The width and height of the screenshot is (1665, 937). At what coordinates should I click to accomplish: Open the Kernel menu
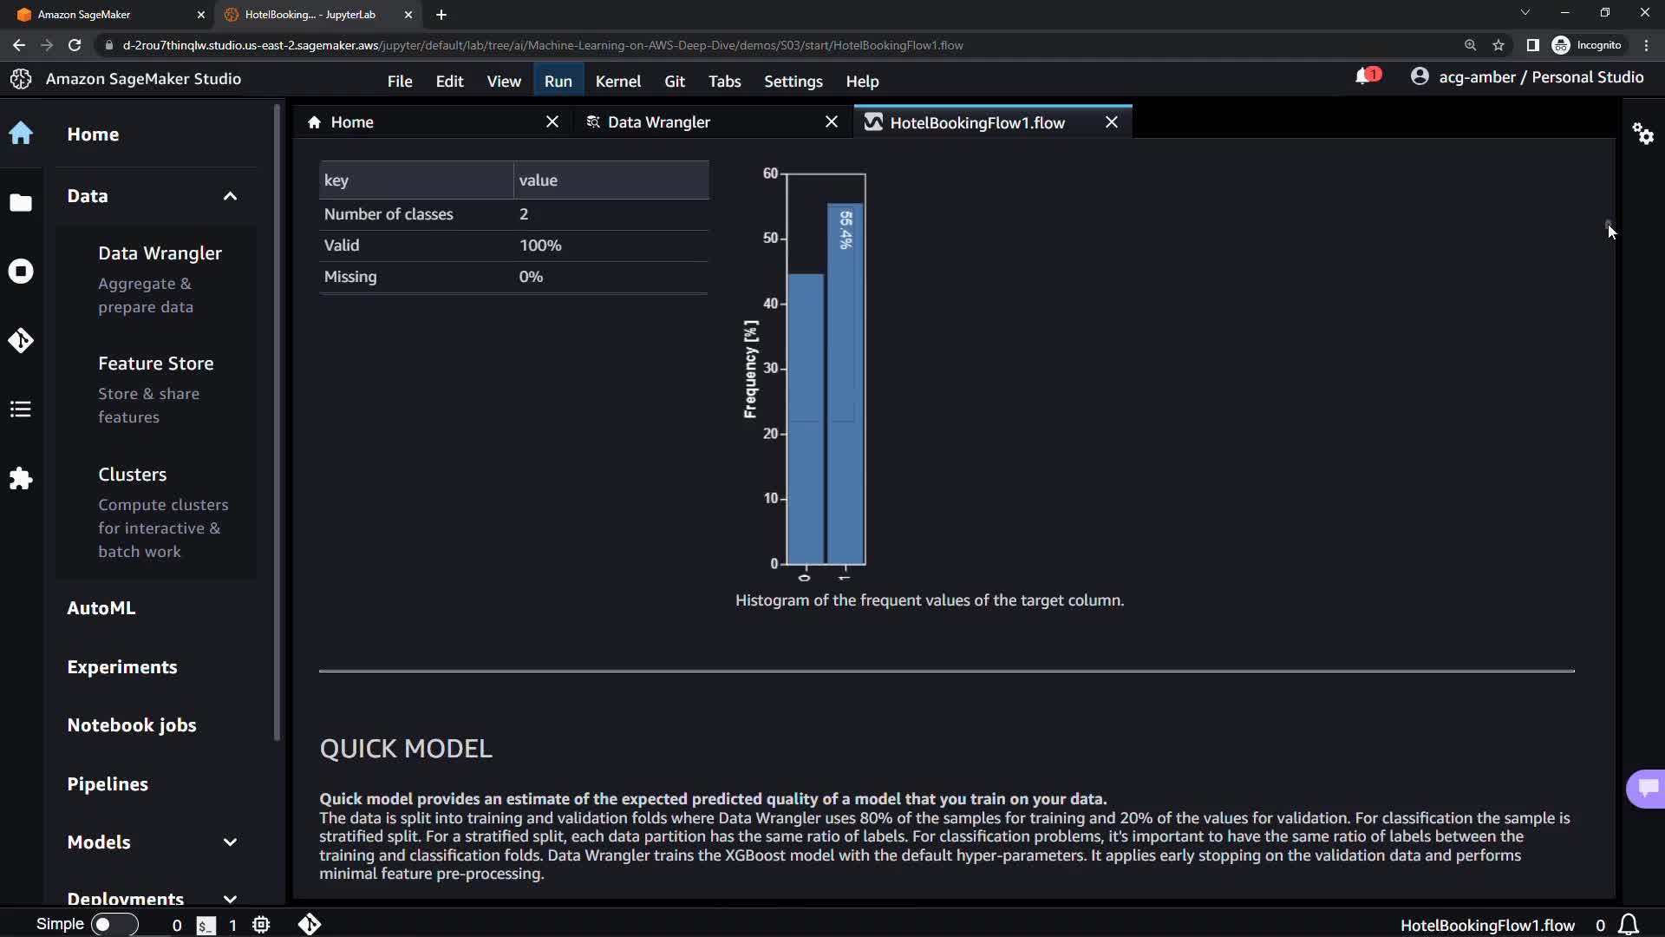tap(617, 82)
